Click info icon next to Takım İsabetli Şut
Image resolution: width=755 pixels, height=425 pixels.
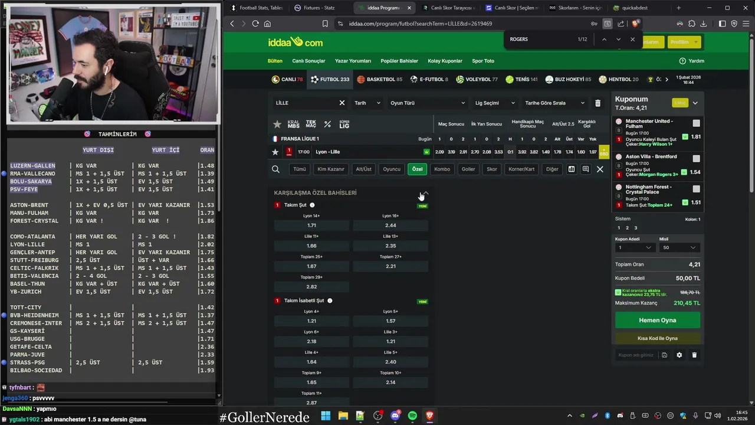[x=330, y=300]
